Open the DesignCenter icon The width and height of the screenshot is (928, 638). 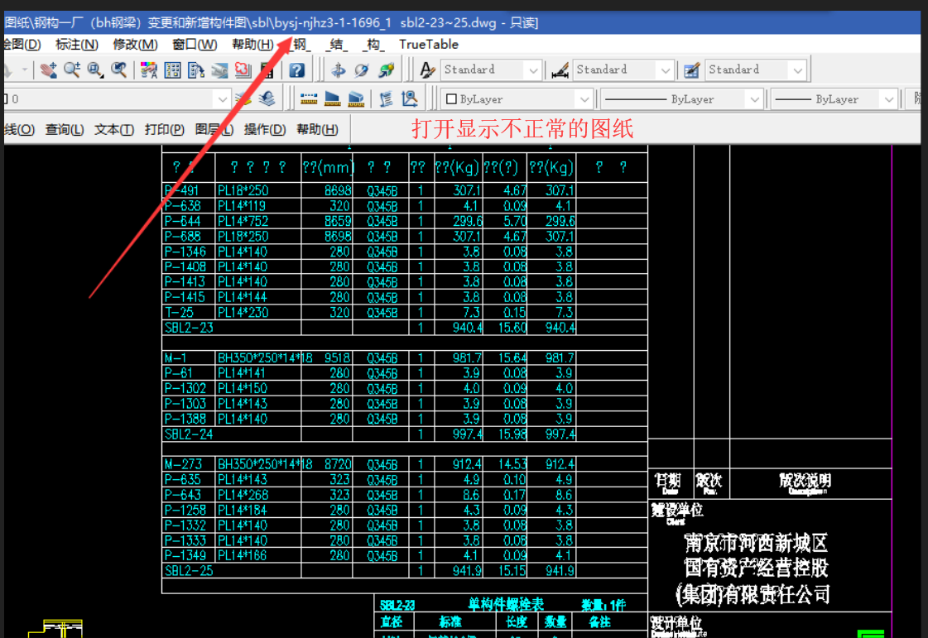(x=172, y=70)
